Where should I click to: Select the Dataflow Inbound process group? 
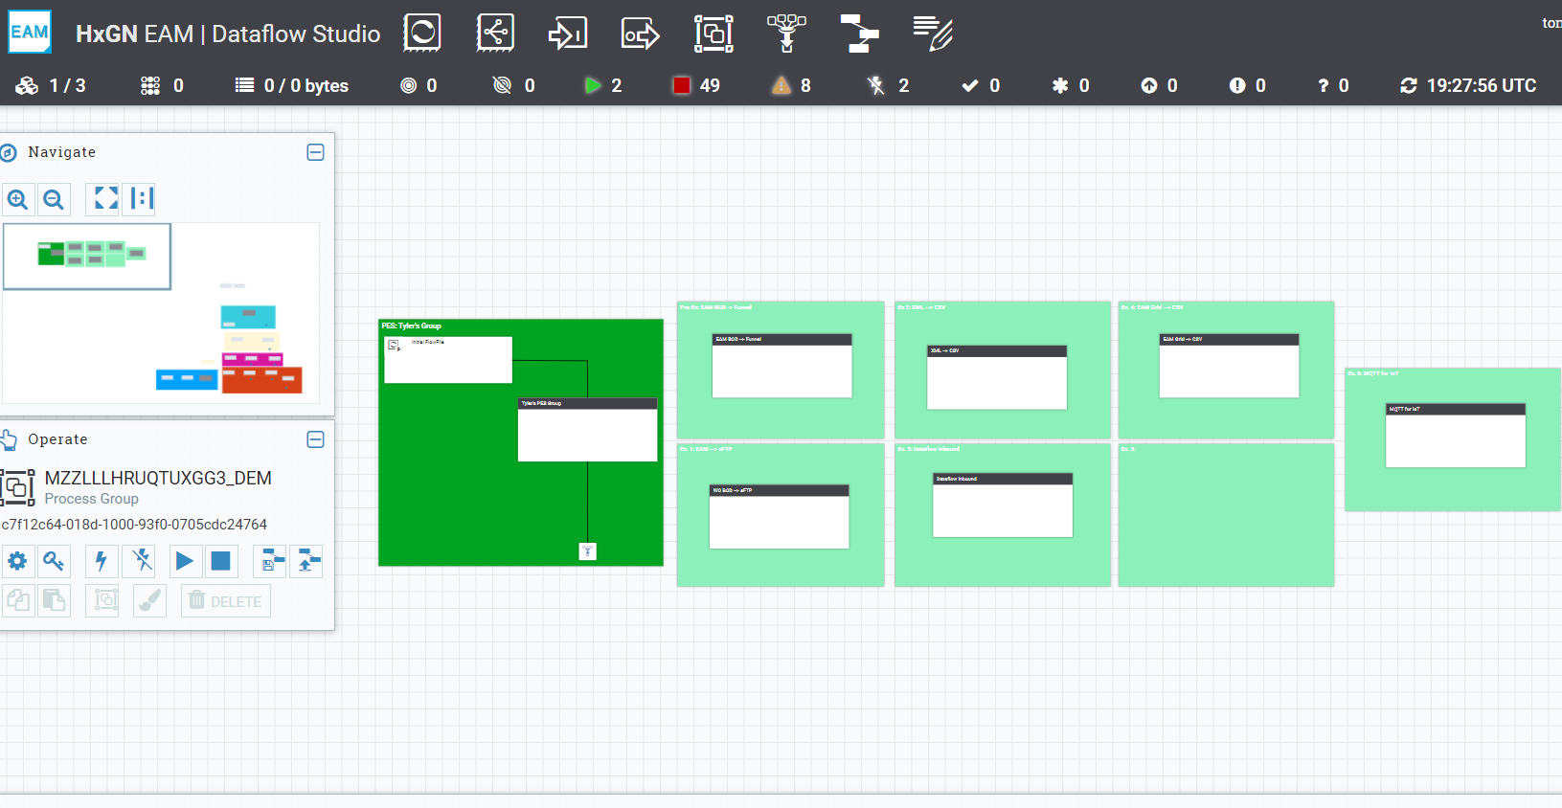click(x=1003, y=505)
